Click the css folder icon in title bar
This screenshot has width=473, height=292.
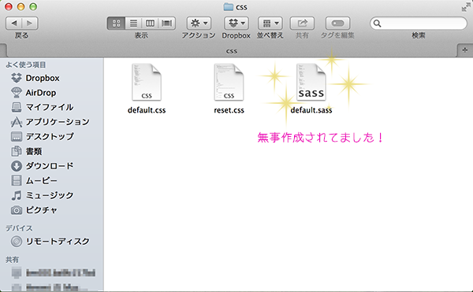click(229, 6)
